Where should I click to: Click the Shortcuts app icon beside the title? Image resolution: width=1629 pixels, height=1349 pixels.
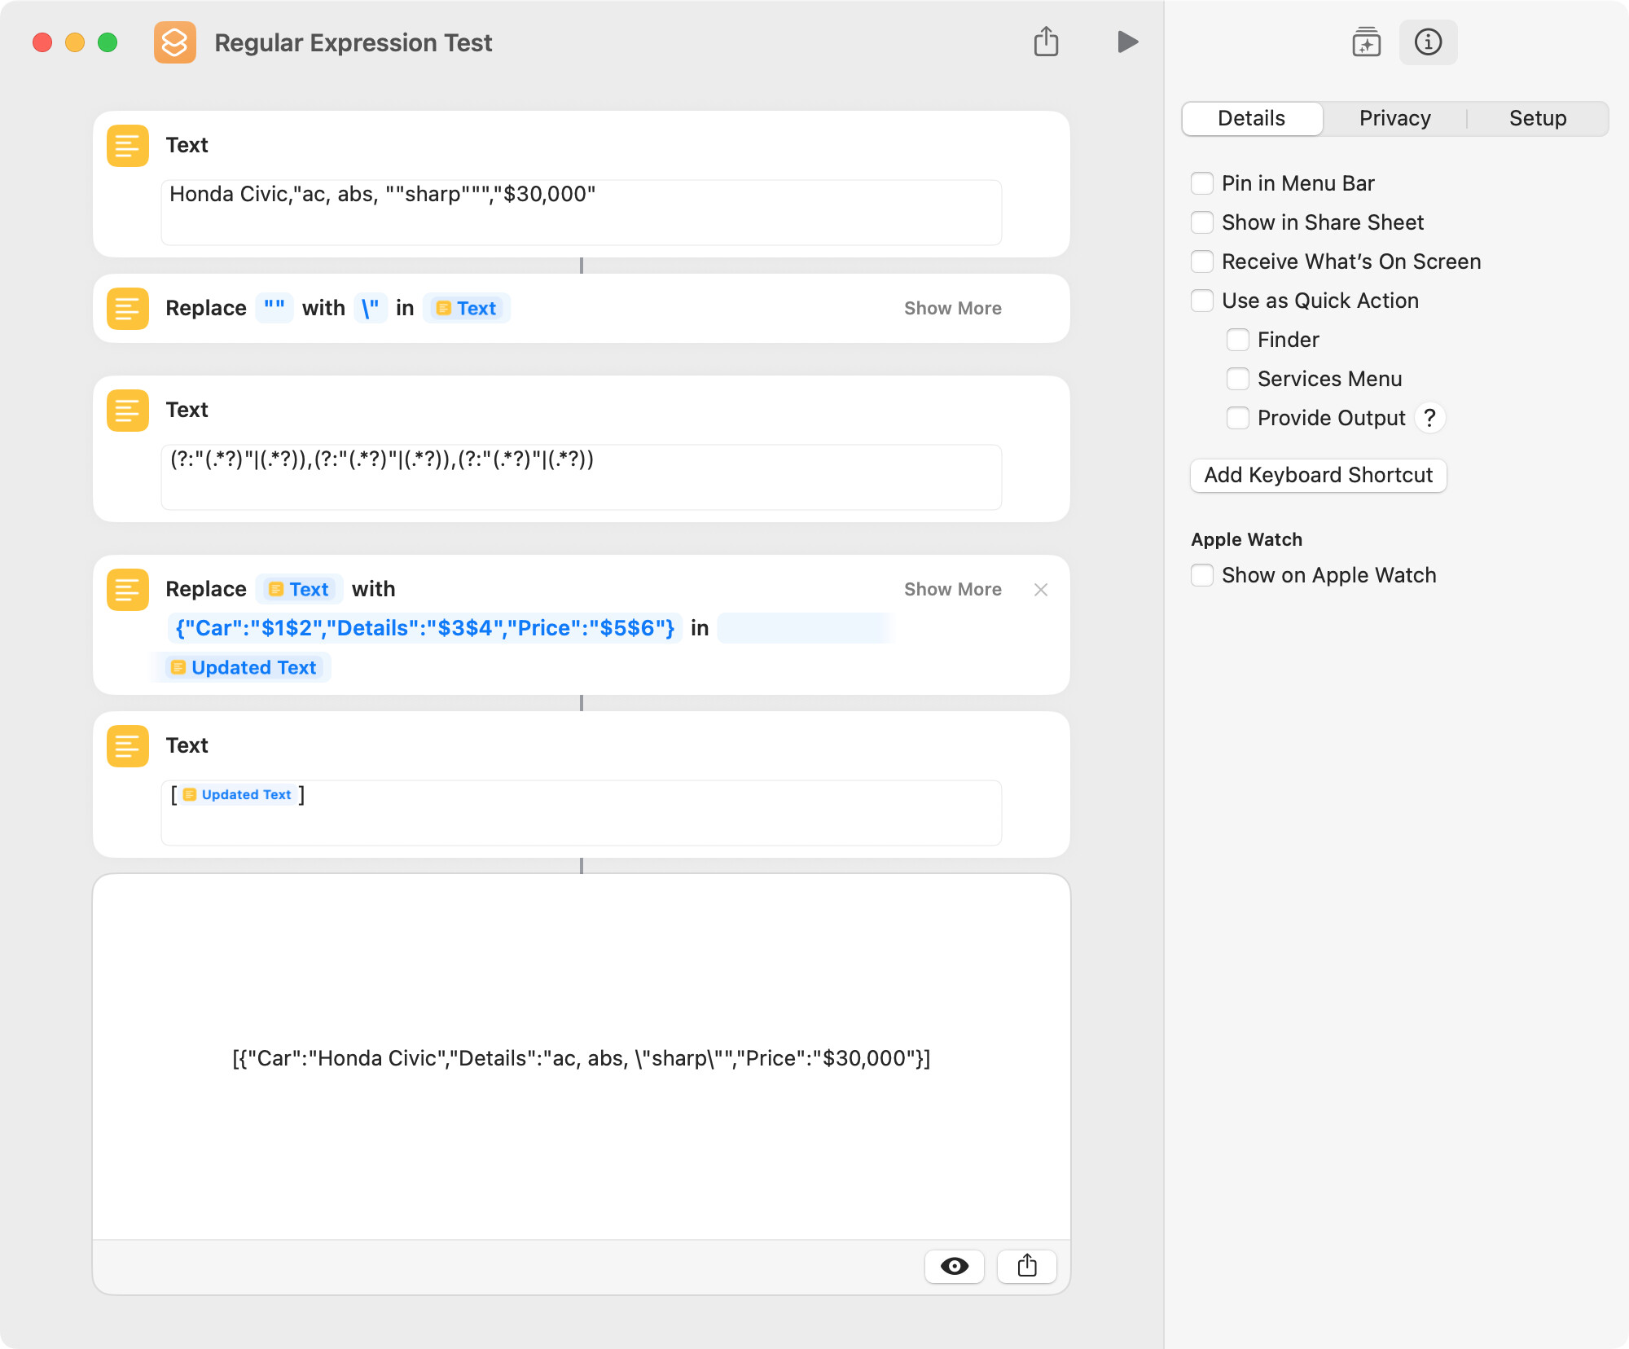click(x=175, y=42)
